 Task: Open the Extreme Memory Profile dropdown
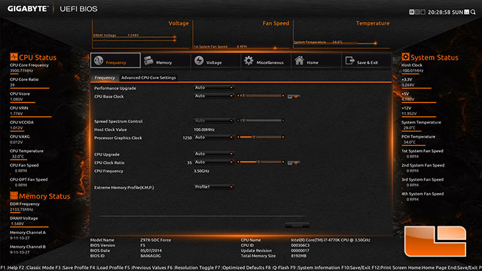(x=214, y=186)
